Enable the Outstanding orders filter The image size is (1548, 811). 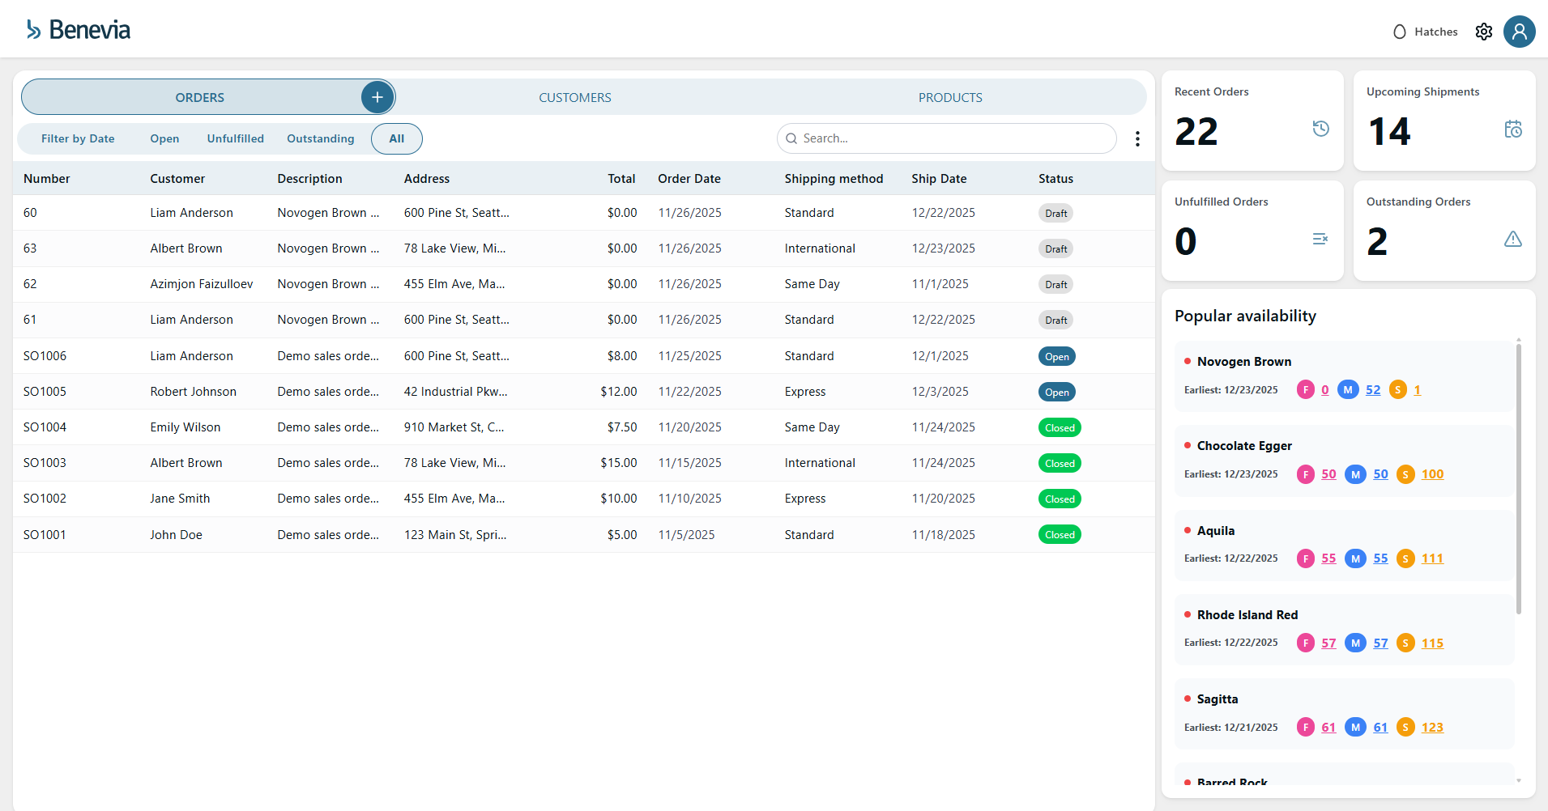[x=320, y=138]
